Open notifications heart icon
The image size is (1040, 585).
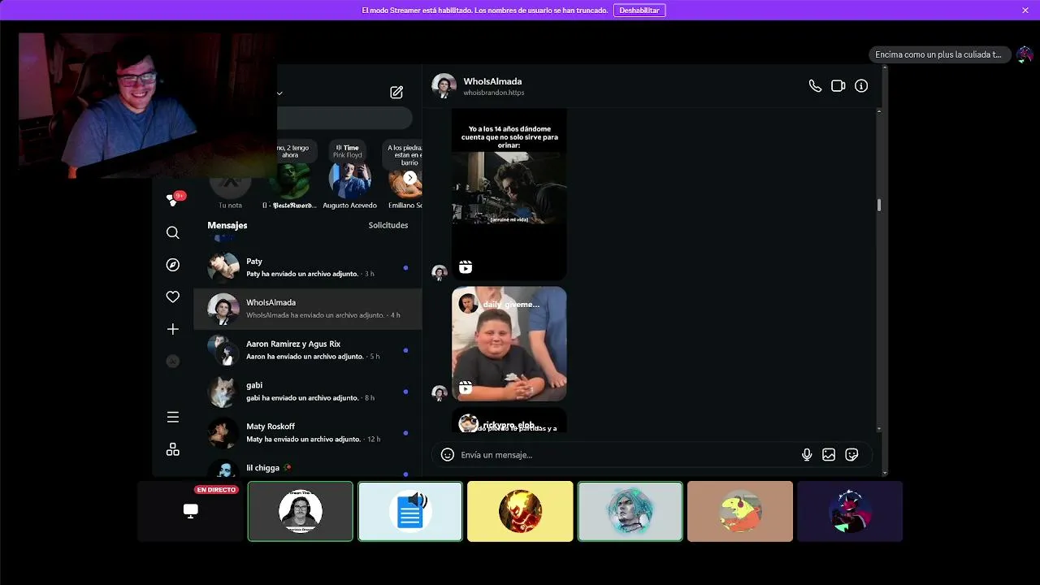click(x=173, y=297)
